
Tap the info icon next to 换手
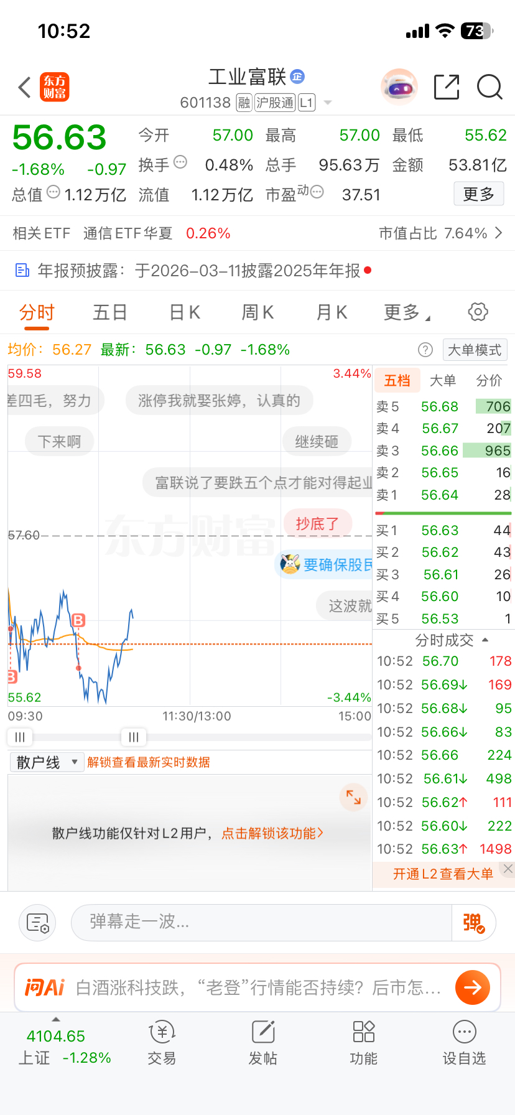[180, 162]
